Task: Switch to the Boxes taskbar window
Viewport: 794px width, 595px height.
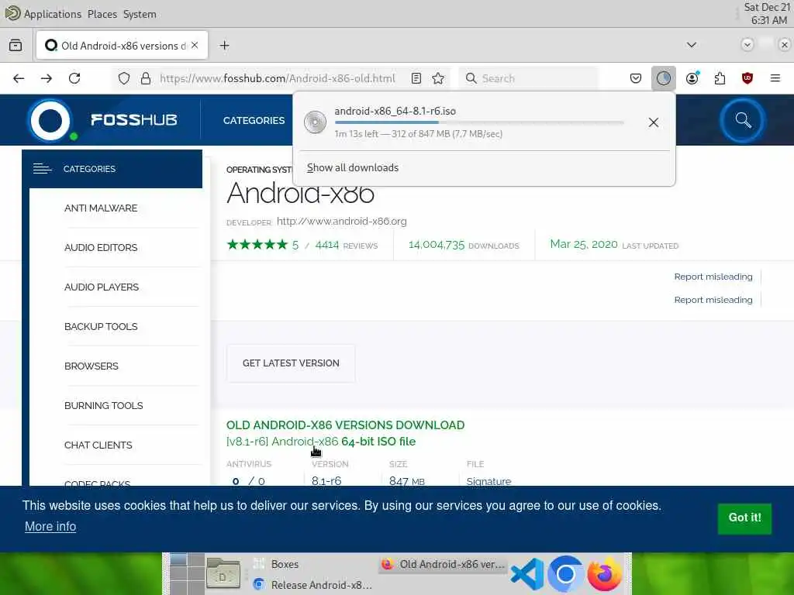Action: pos(313,564)
